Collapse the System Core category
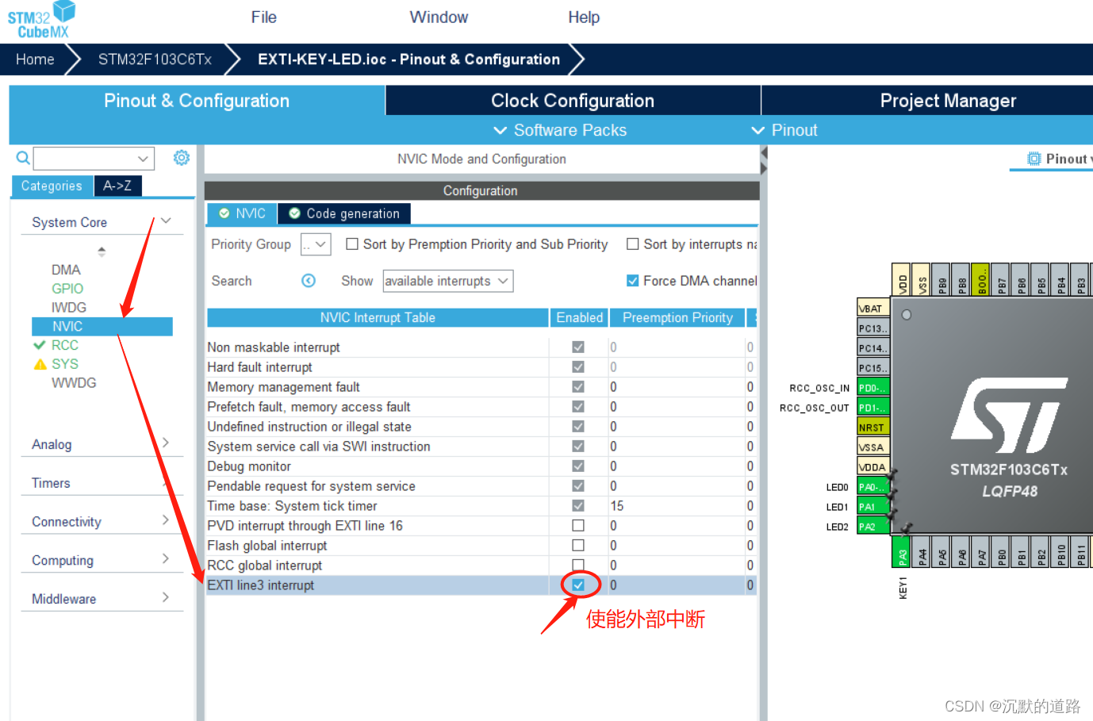This screenshot has width=1093, height=721. click(166, 221)
